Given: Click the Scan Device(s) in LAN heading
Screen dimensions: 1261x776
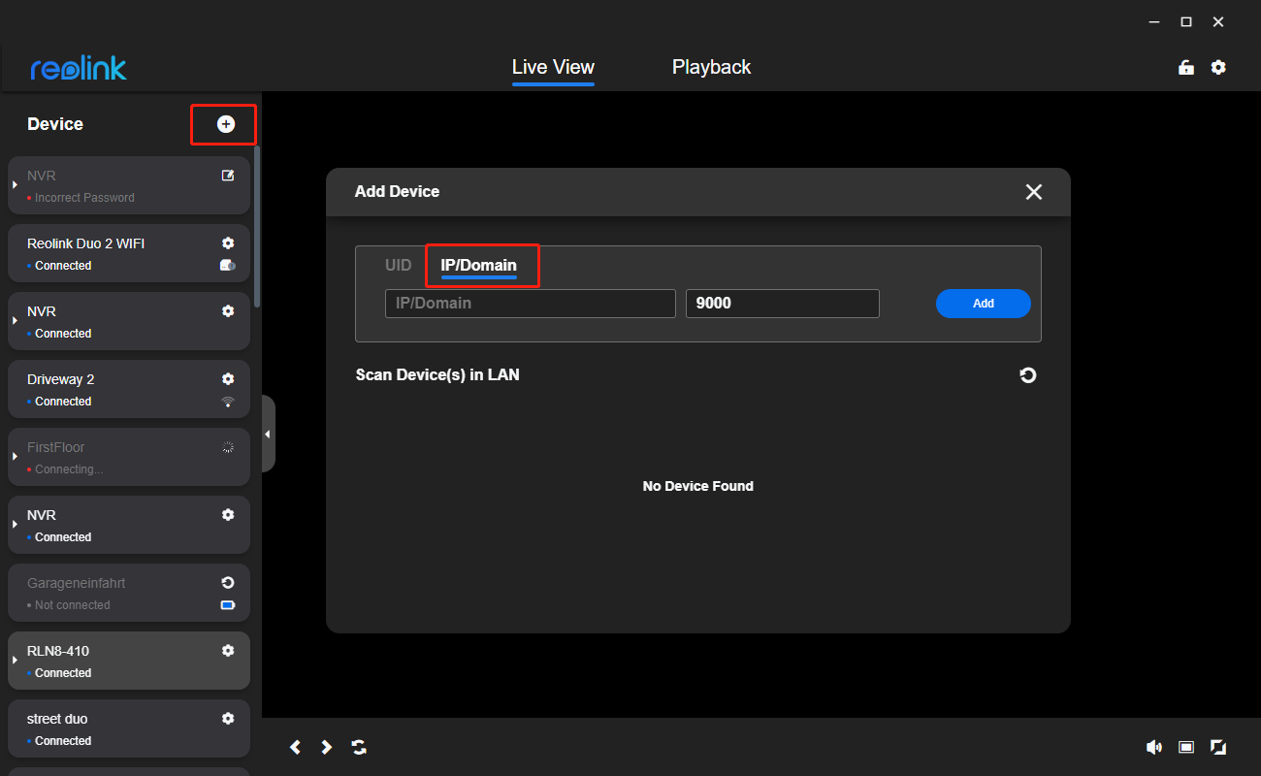Looking at the screenshot, I should 437,375.
